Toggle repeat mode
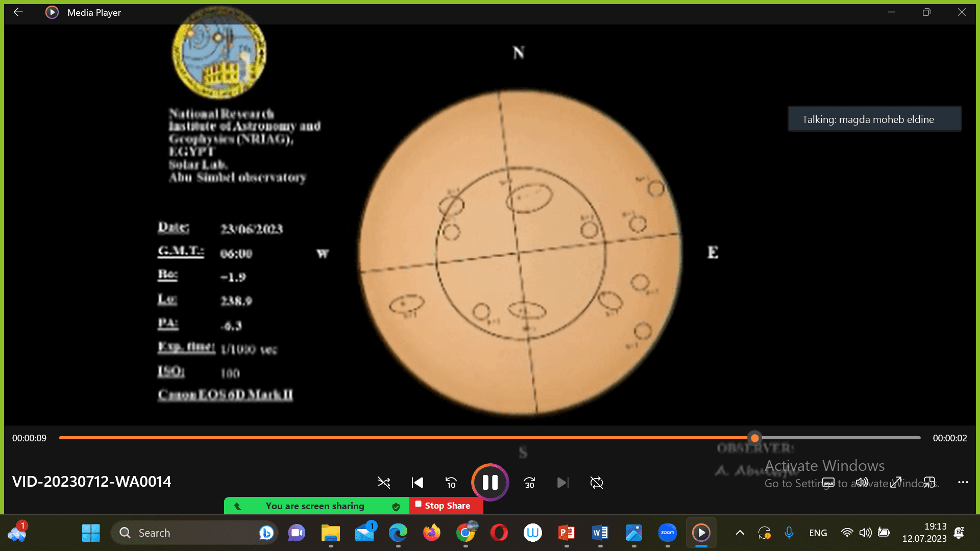This screenshot has height=551, width=980. (x=597, y=483)
